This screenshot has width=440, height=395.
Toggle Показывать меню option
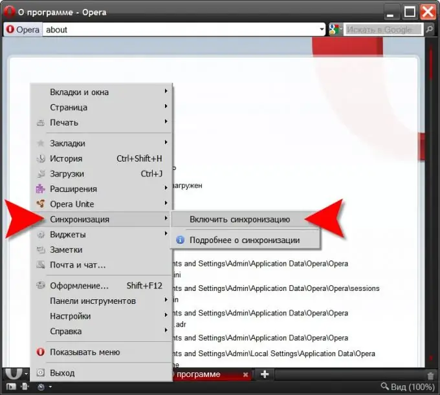(x=102, y=352)
